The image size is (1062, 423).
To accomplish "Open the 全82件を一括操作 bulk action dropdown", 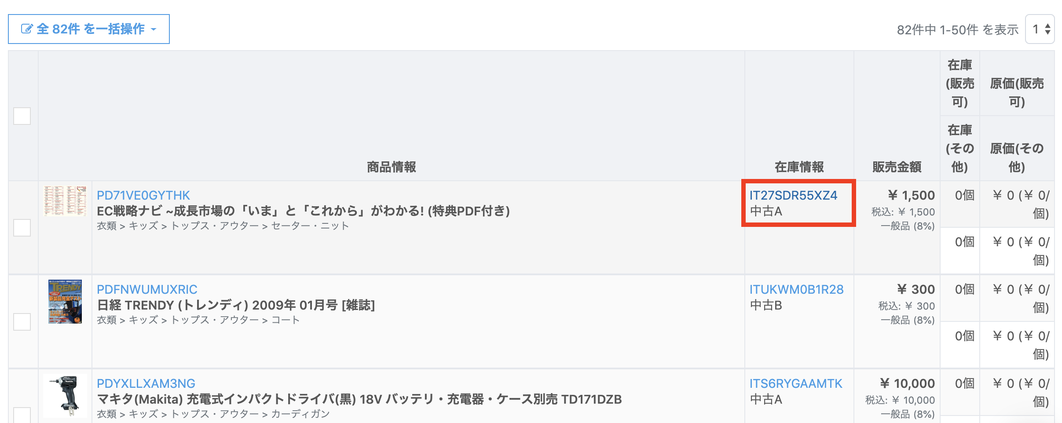I will [x=89, y=29].
